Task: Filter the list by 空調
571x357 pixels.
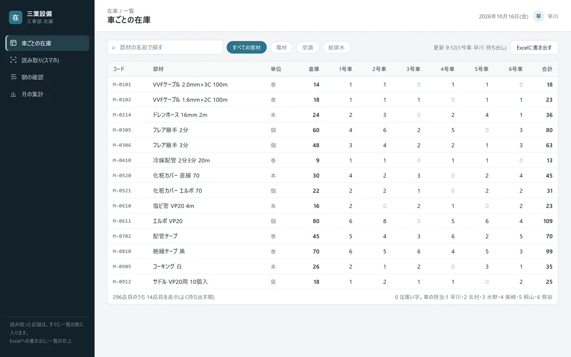Action: click(x=307, y=47)
